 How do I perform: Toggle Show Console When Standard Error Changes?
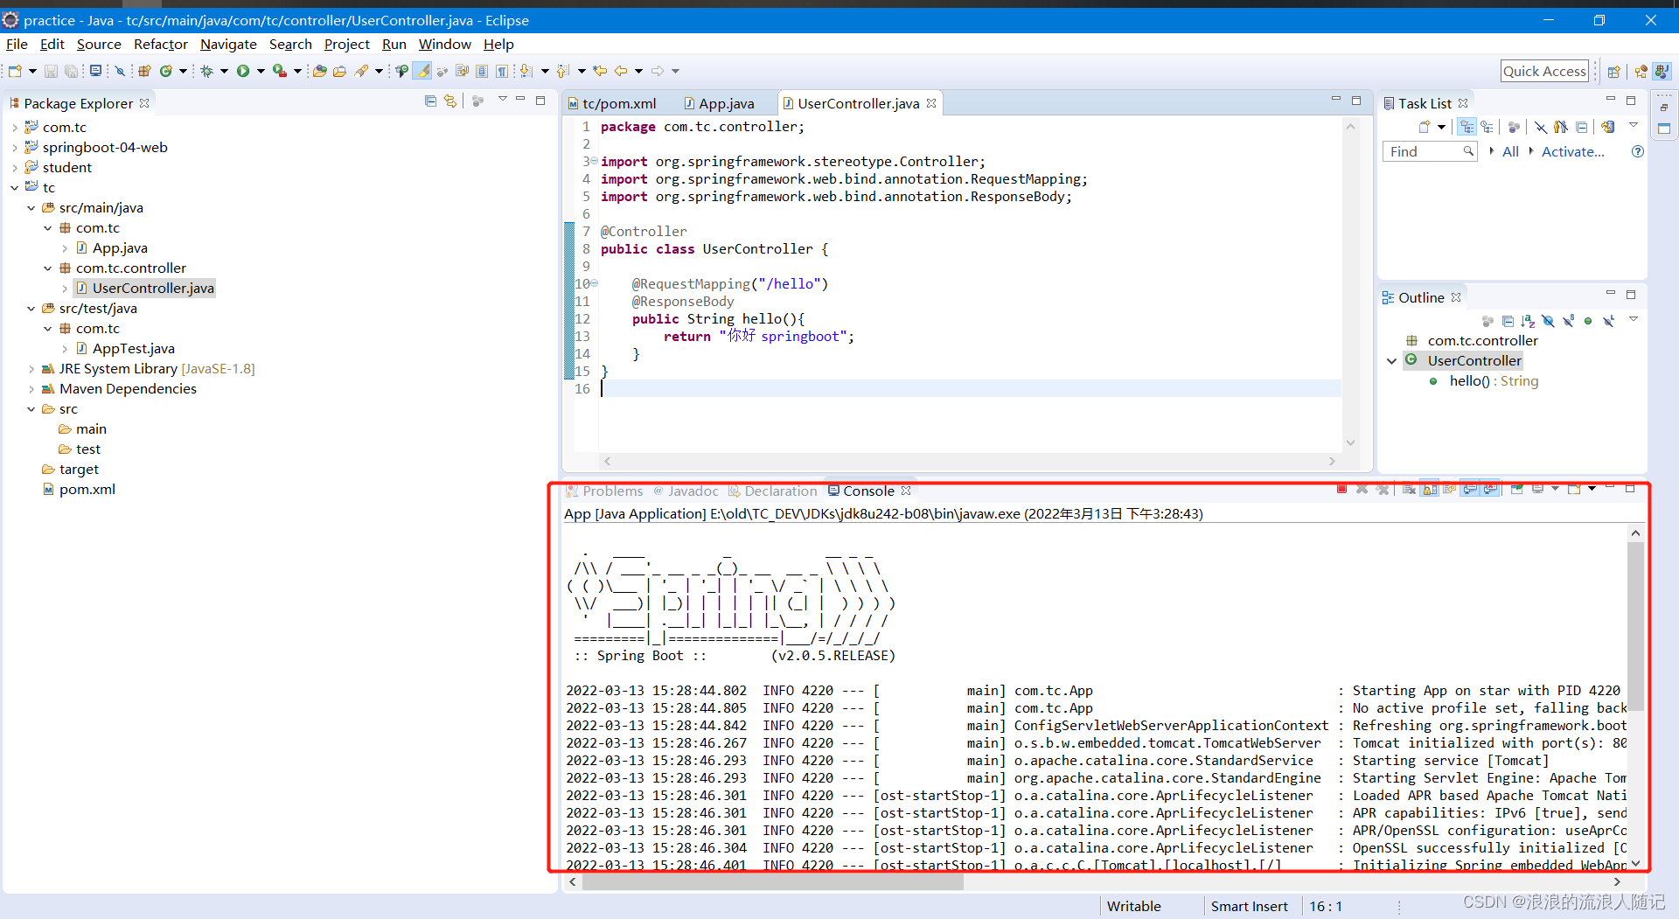click(x=1490, y=490)
